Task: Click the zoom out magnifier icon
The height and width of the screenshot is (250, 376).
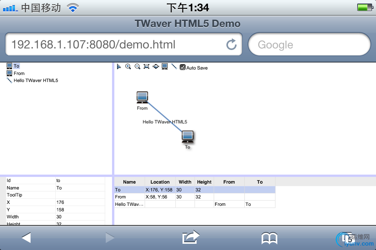Action: [137, 66]
